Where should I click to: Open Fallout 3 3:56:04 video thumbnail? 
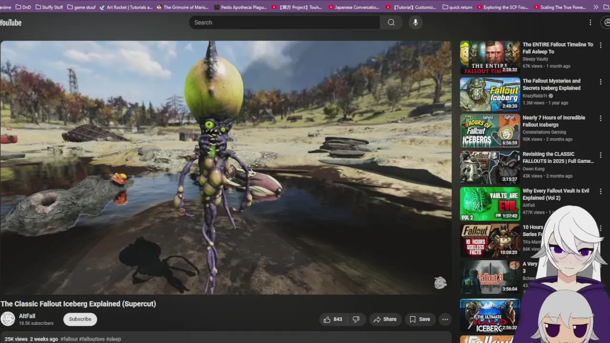(490, 277)
